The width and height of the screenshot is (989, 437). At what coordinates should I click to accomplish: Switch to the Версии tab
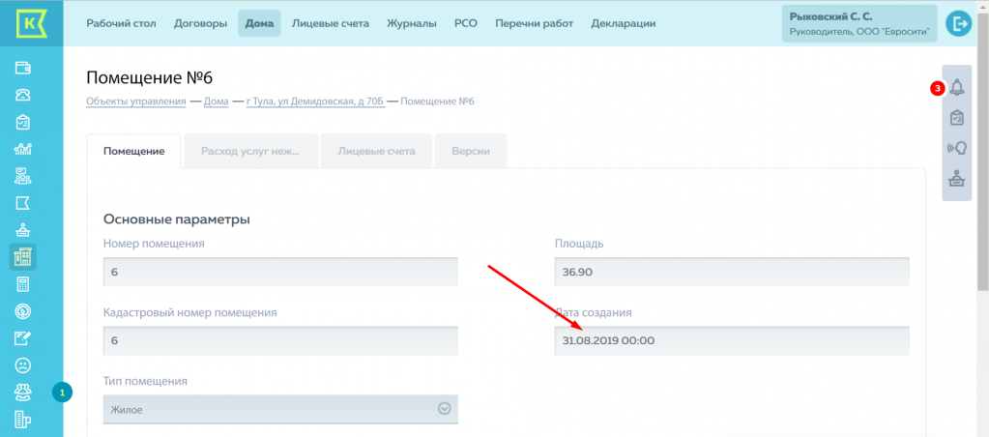point(471,152)
